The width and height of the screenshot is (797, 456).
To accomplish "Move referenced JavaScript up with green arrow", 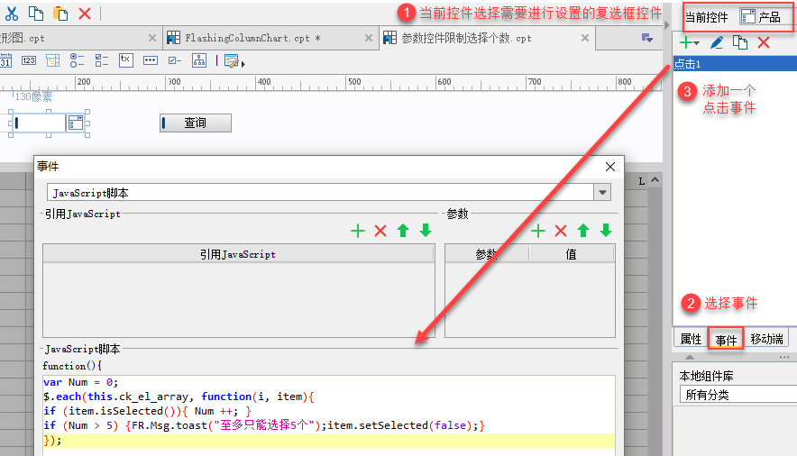I will pyautogui.click(x=403, y=231).
